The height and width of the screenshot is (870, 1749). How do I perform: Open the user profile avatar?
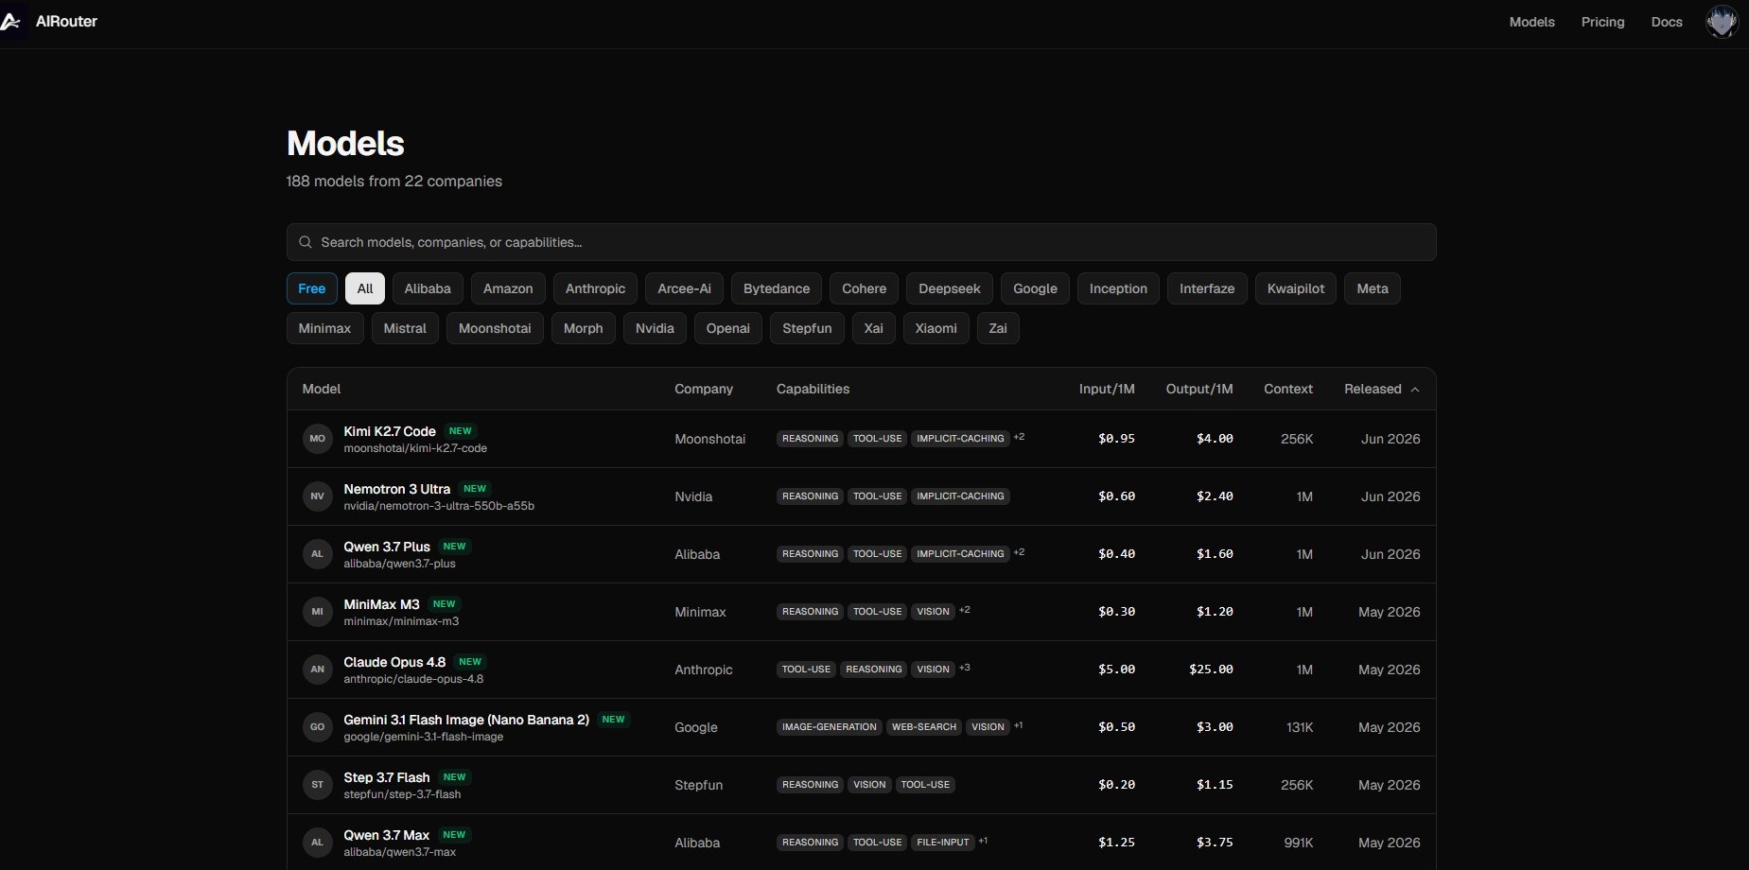1722,22
